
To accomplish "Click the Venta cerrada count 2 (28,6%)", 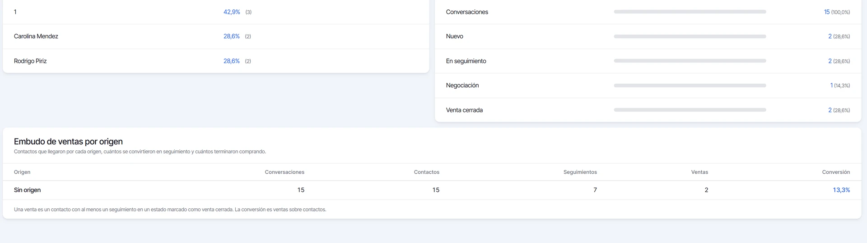I will (839, 110).
